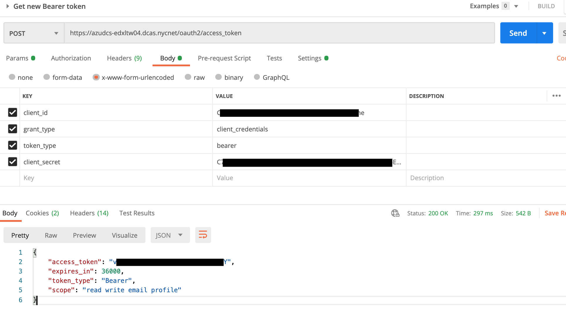The height and width of the screenshot is (311, 566).
Task: Select the form-data radio button
Action: tap(47, 77)
